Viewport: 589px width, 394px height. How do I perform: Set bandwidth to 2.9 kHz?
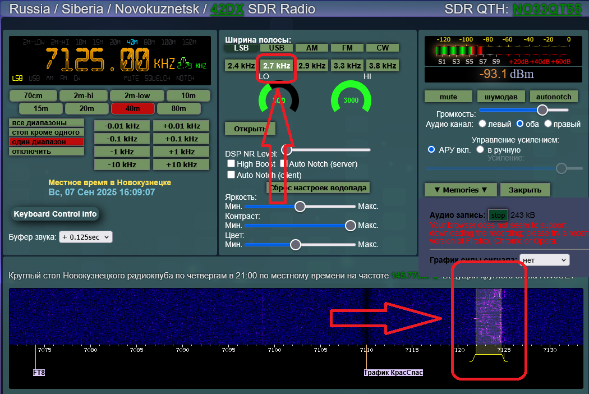tap(312, 66)
